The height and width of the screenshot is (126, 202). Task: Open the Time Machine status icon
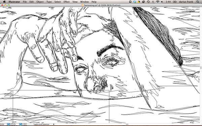point(148,2)
